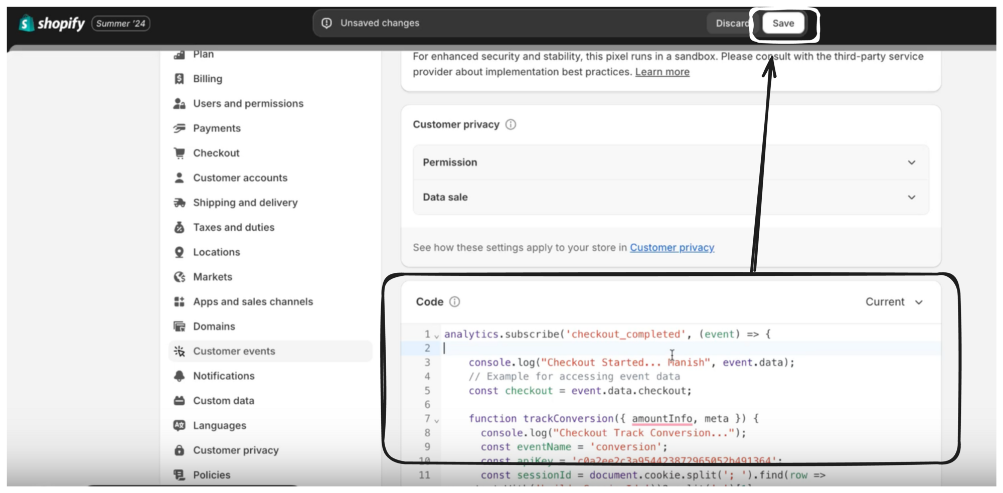The image size is (1003, 493).
Task: Open Custom data settings
Action: (224, 401)
